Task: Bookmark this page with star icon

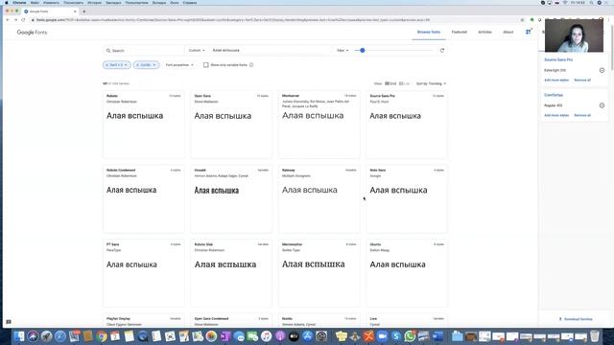Action: pyautogui.click(x=522, y=20)
